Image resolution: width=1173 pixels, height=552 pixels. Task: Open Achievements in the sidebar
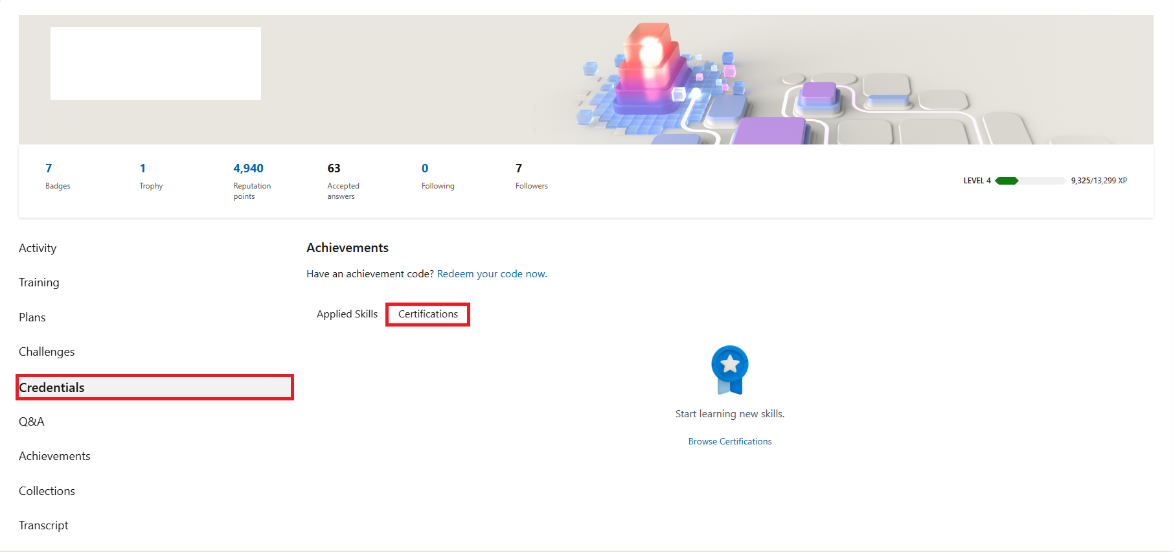point(54,456)
